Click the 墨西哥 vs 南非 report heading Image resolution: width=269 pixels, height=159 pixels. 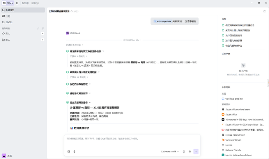click(94, 108)
